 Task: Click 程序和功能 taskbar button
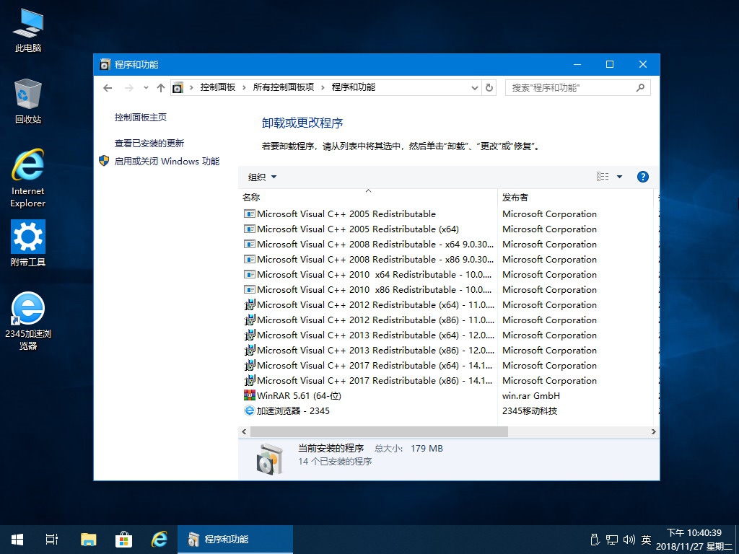coord(235,540)
